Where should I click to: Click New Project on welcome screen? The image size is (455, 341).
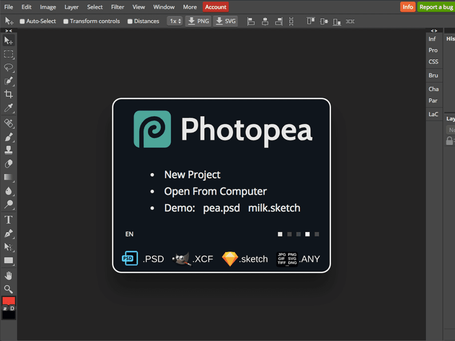pos(192,174)
